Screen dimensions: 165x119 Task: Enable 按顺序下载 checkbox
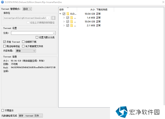23,42
